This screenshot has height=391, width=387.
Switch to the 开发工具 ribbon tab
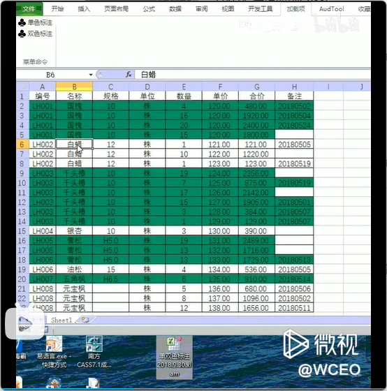[261, 9]
